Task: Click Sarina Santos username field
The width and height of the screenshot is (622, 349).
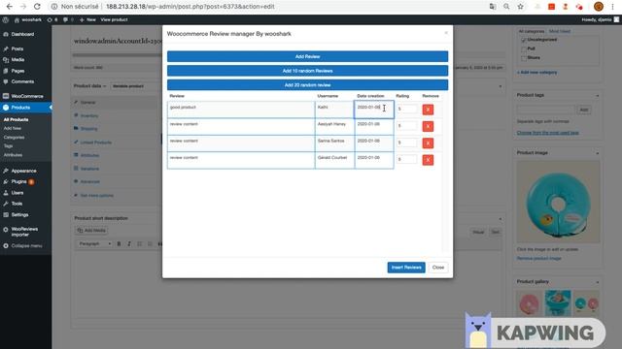Action: (x=334, y=143)
